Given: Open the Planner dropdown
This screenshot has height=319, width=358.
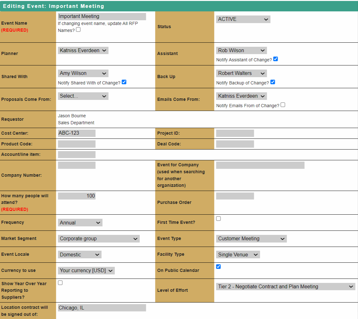Looking at the screenshot, I should tap(83, 51).
